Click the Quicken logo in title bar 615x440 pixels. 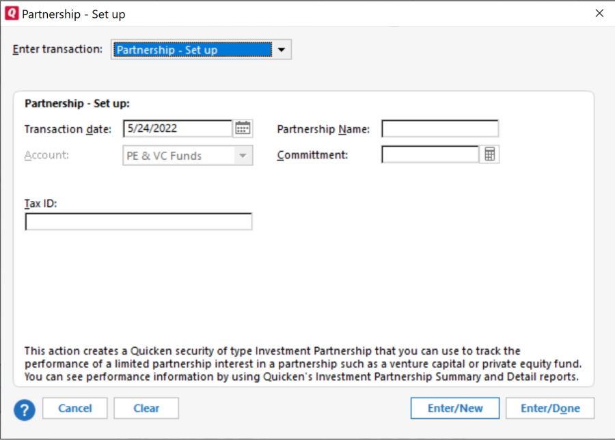click(12, 14)
